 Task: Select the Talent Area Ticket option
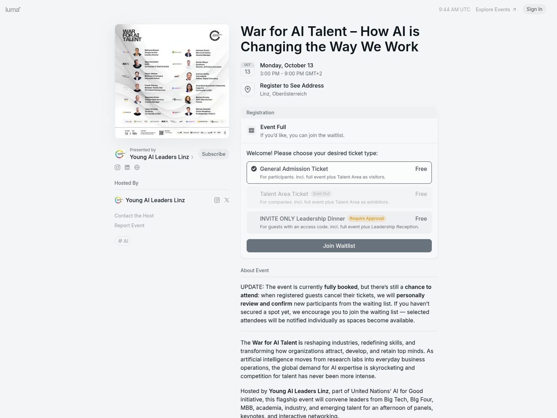click(x=339, y=197)
